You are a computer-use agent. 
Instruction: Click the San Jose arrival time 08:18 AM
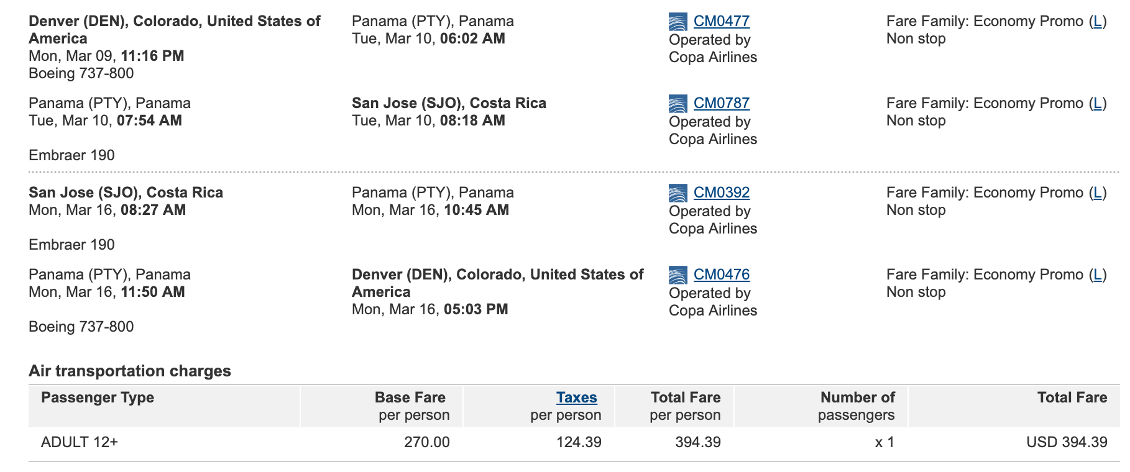click(x=472, y=120)
